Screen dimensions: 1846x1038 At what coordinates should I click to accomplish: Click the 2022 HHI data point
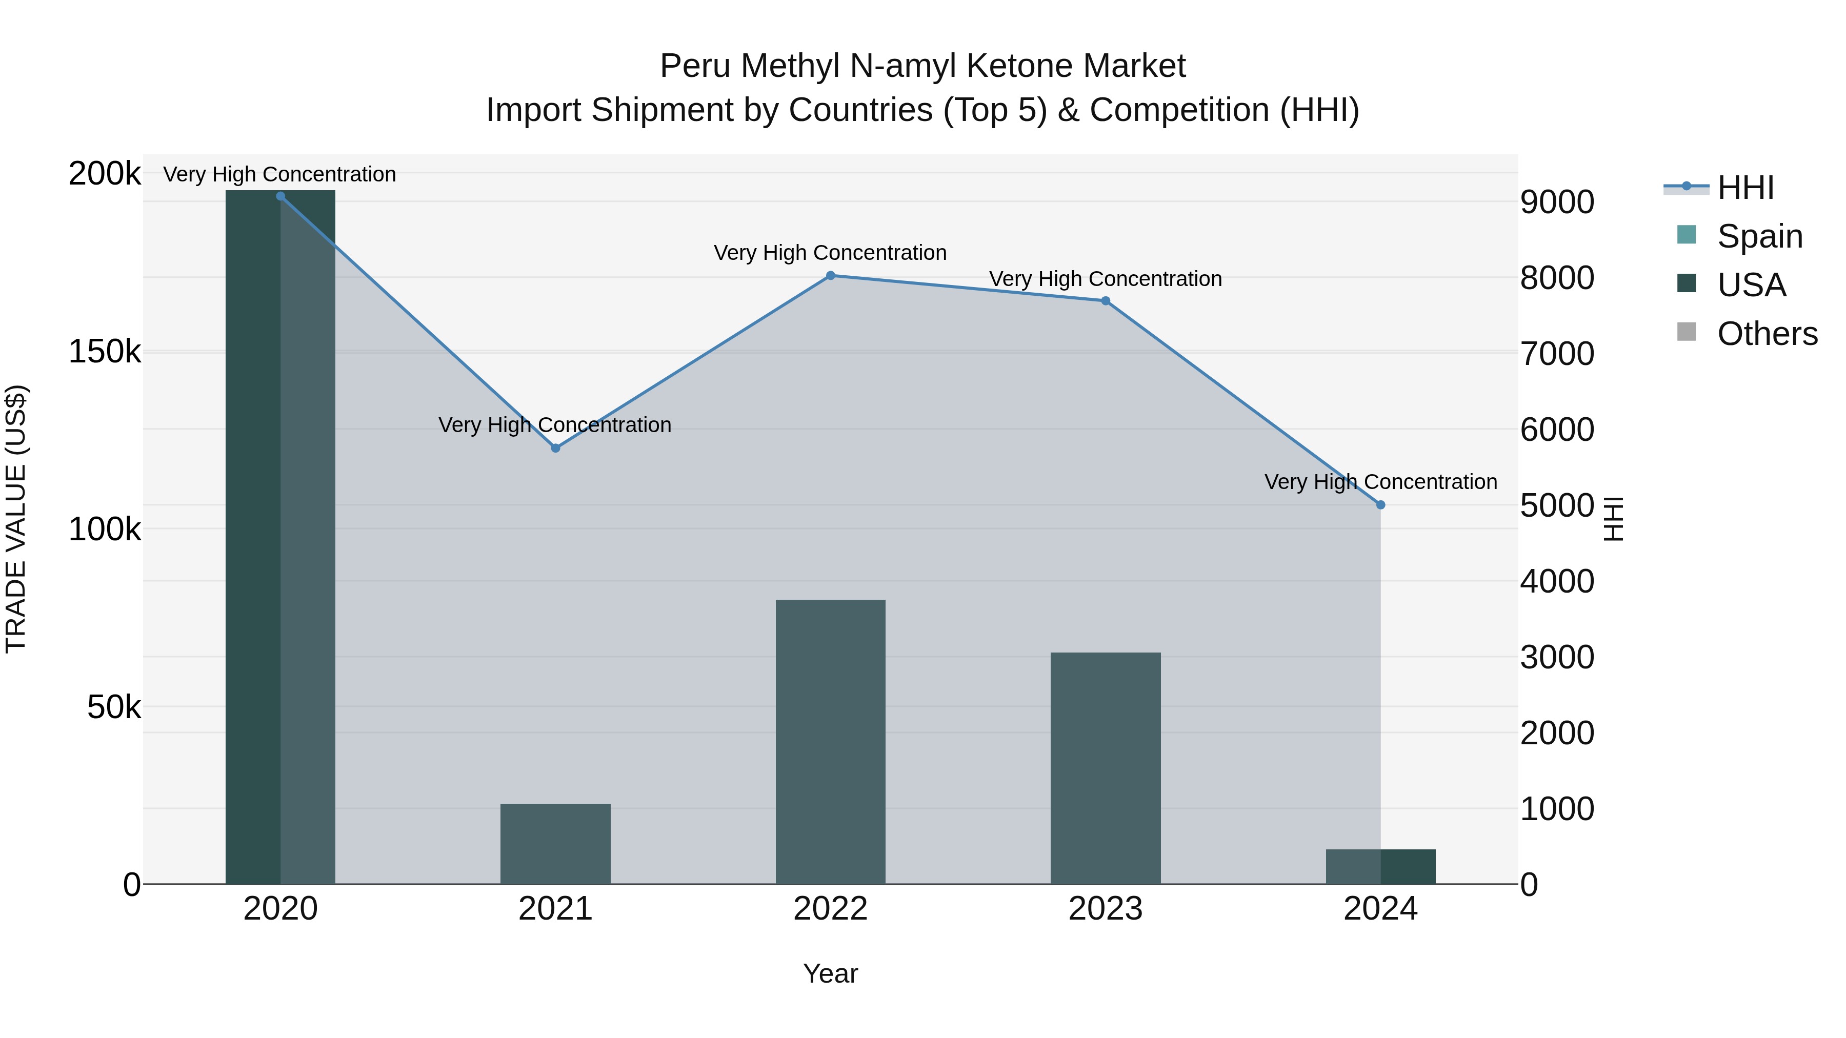pyautogui.click(x=831, y=276)
